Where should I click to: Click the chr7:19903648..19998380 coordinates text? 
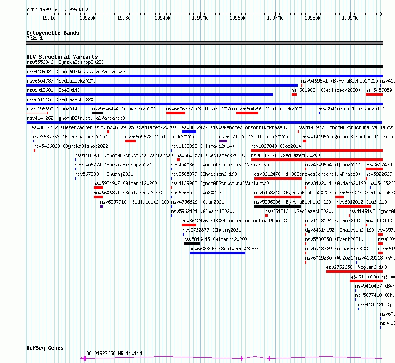click(57, 10)
